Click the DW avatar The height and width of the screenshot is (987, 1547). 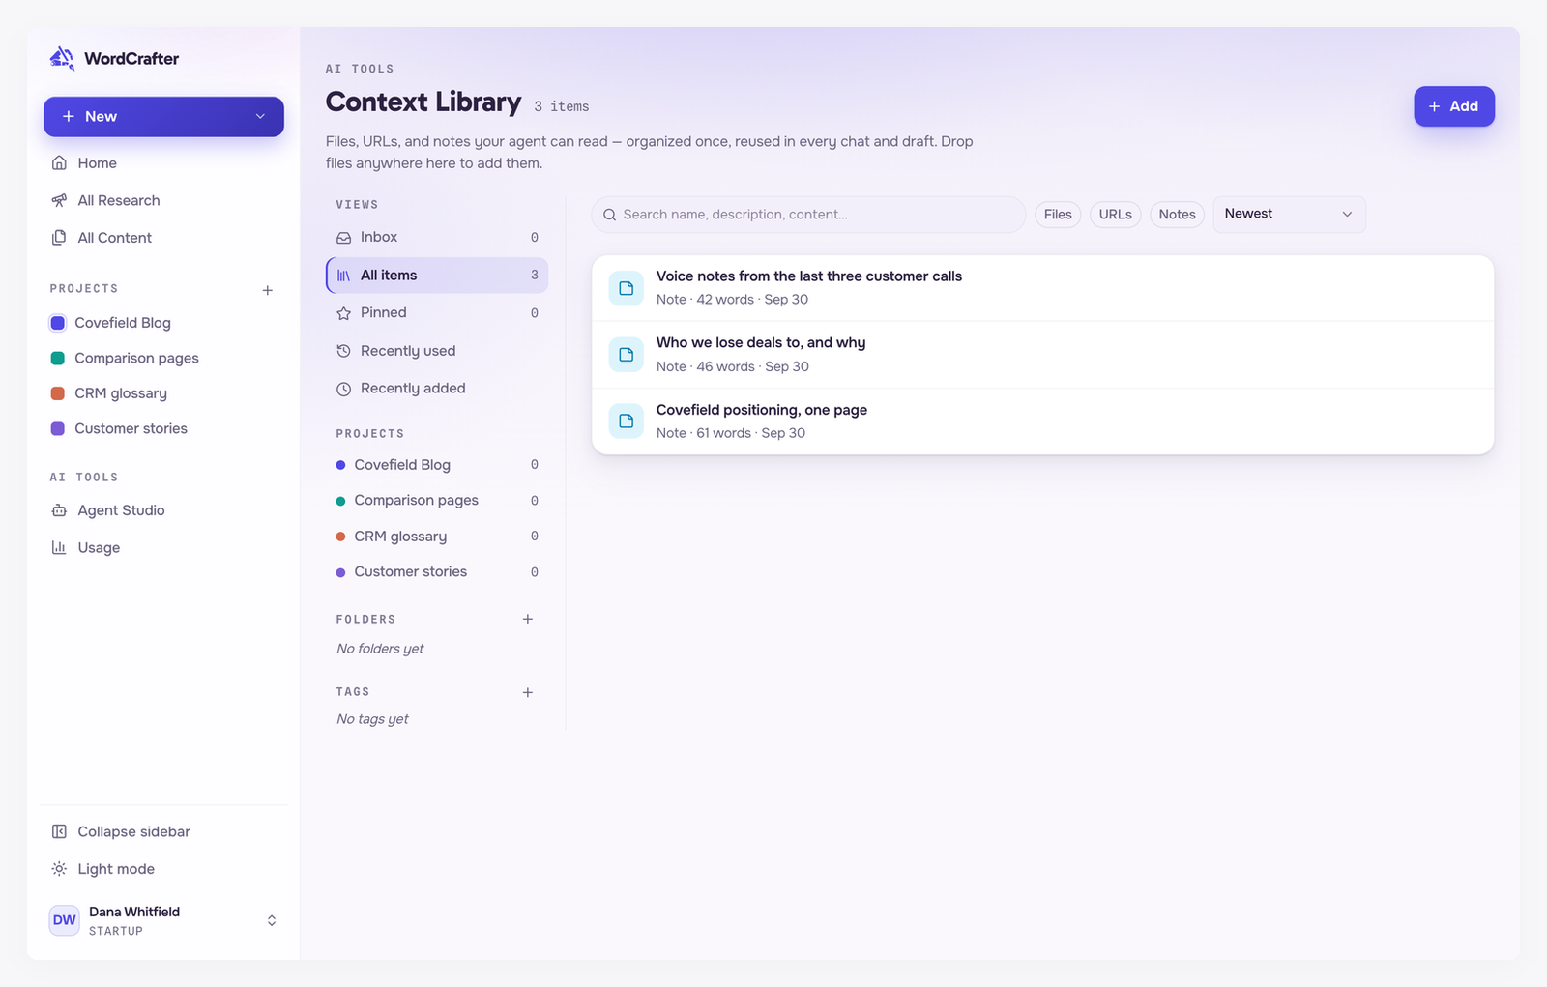click(x=65, y=920)
